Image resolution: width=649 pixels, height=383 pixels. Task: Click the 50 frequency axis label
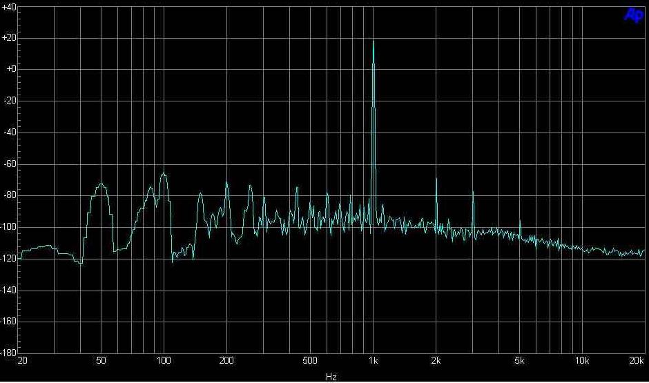tap(101, 361)
